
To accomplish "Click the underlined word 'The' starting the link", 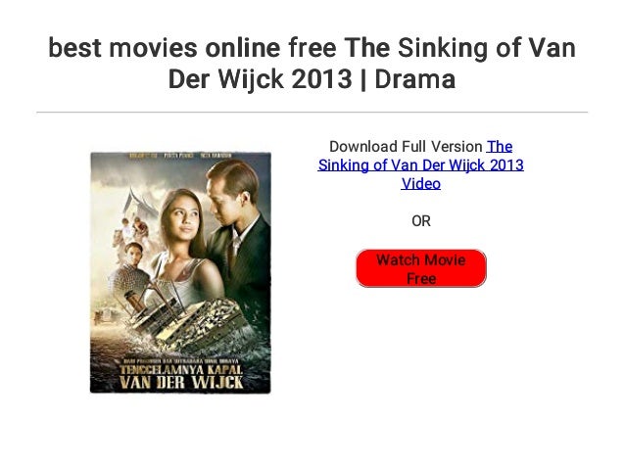I will pos(500,146).
